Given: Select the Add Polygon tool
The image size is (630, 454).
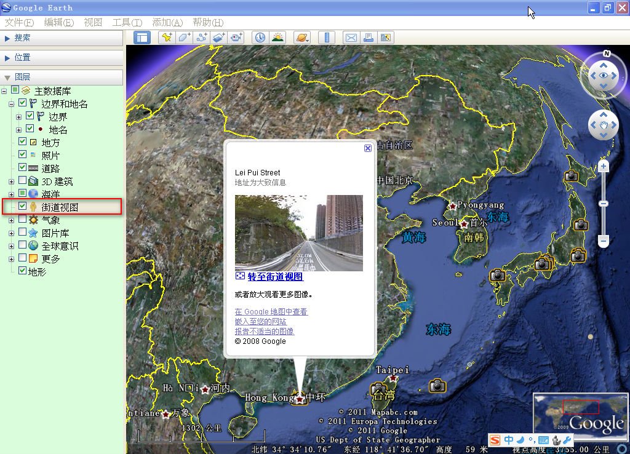Looking at the screenshot, I should [183, 37].
